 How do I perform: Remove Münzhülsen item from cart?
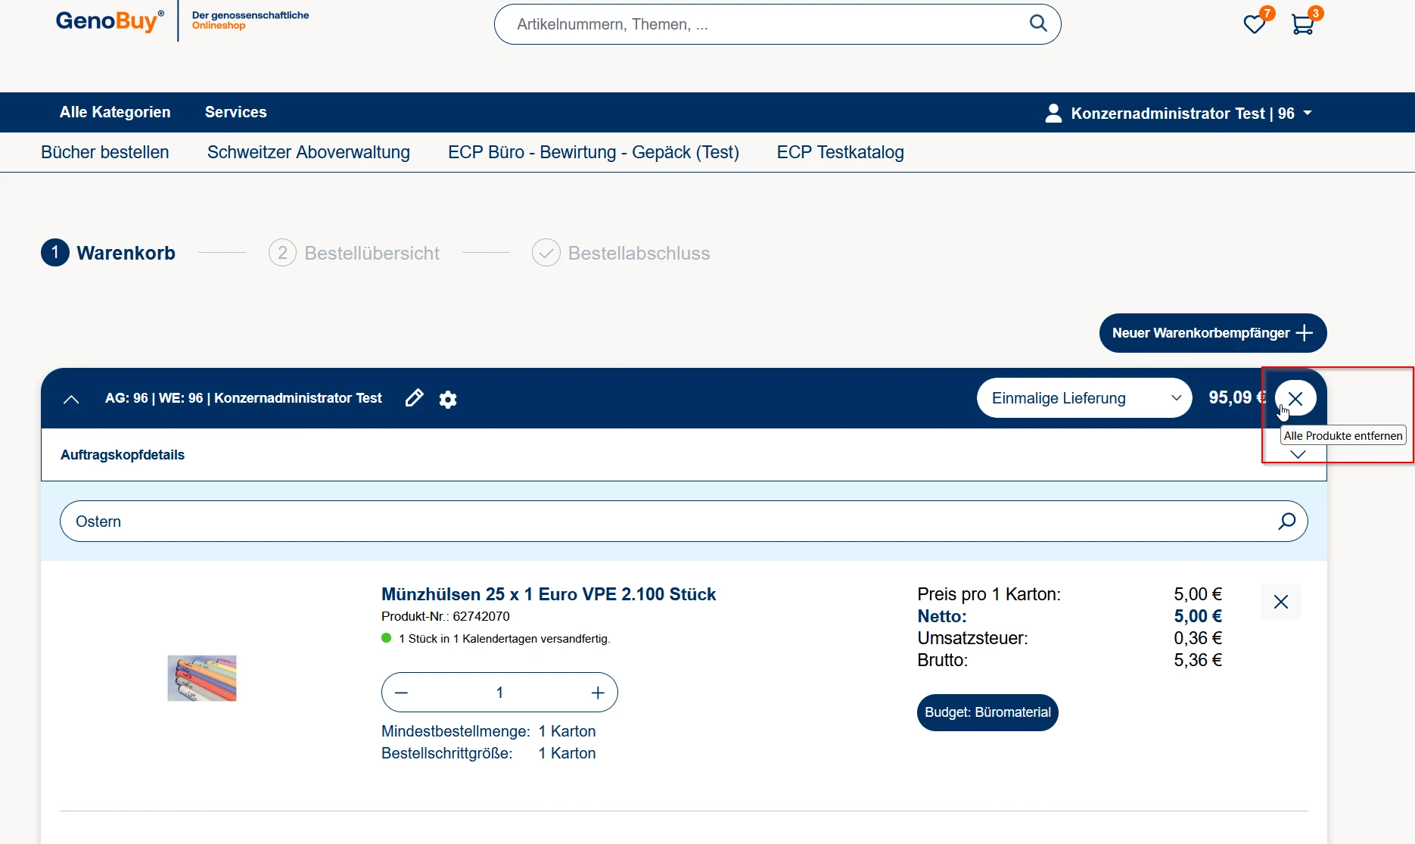coord(1280,602)
